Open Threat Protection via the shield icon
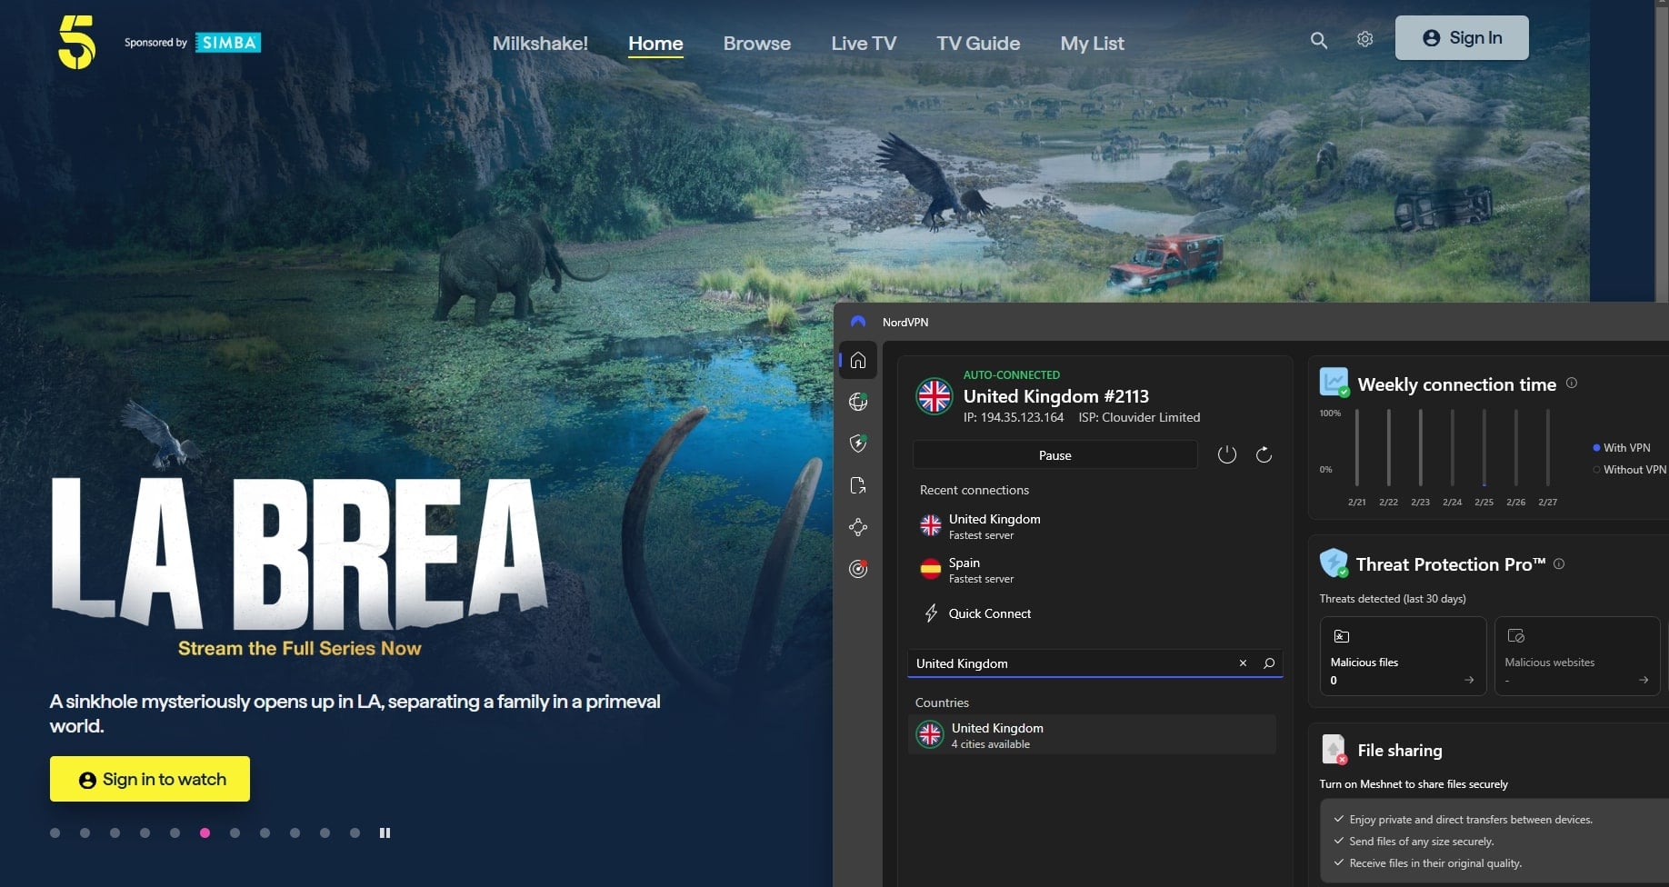1669x887 pixels. point(857,443)
